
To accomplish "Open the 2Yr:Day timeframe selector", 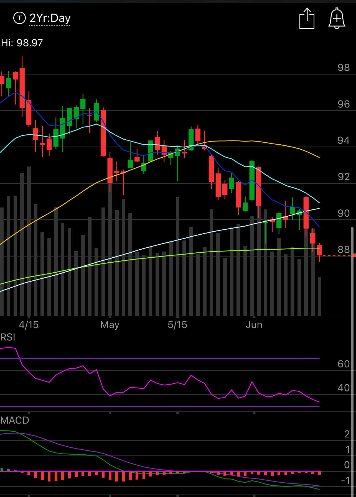I will point(50,18).
